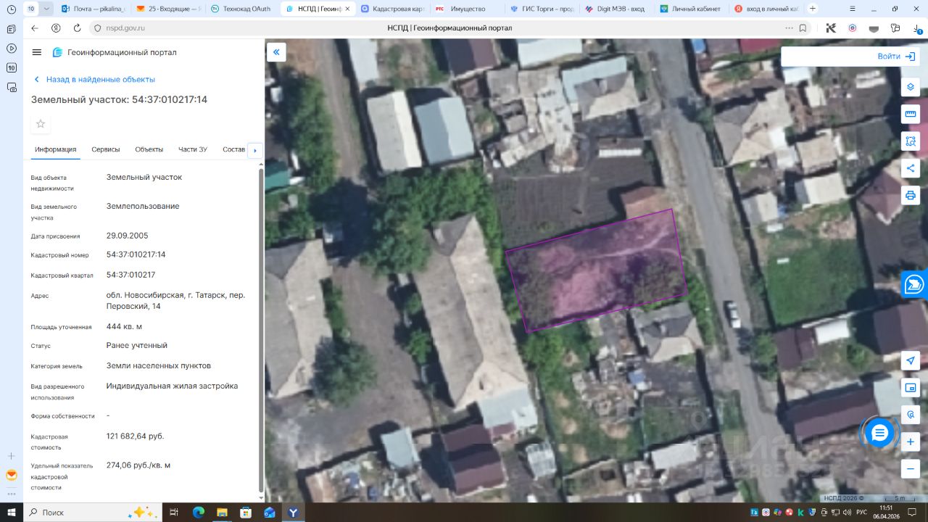Open the overview mini-map
928x522 pixels.
tap(911, 388)
